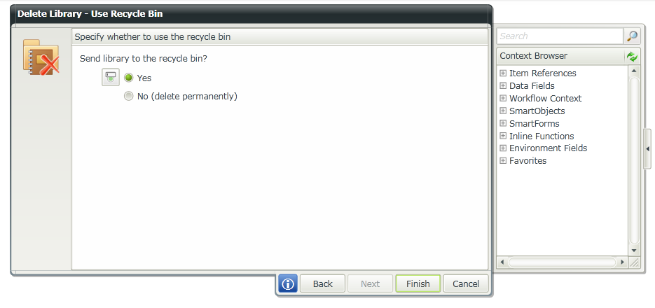Select No (delete permanently) option
The image size is (655, 308).
[128, 96]
